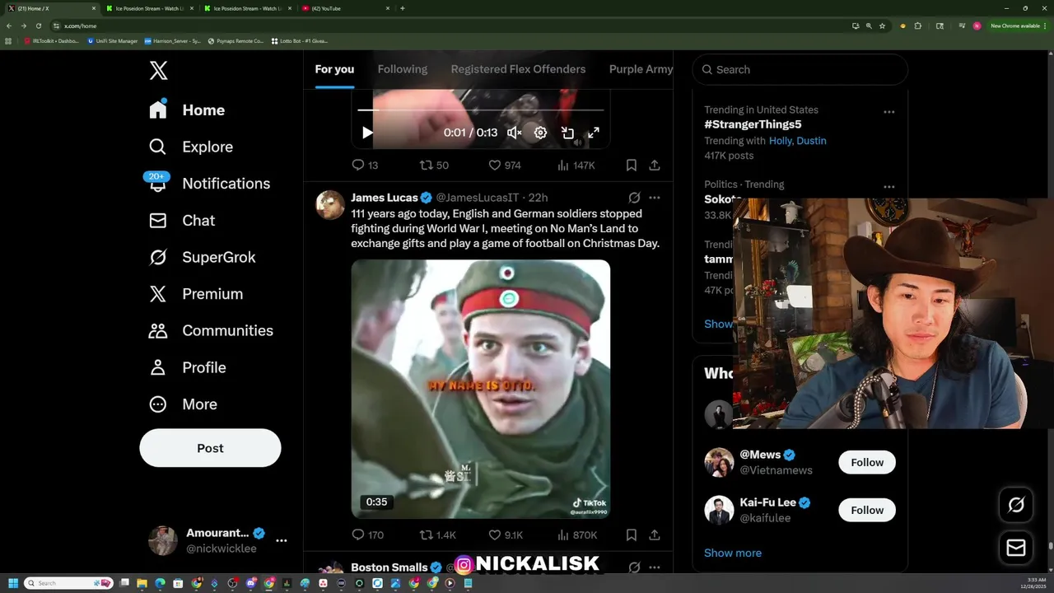The width and height of the screenshot is (1054, 593).
Task: Open account menu dots beside Amourant
Action: point(281,540)
